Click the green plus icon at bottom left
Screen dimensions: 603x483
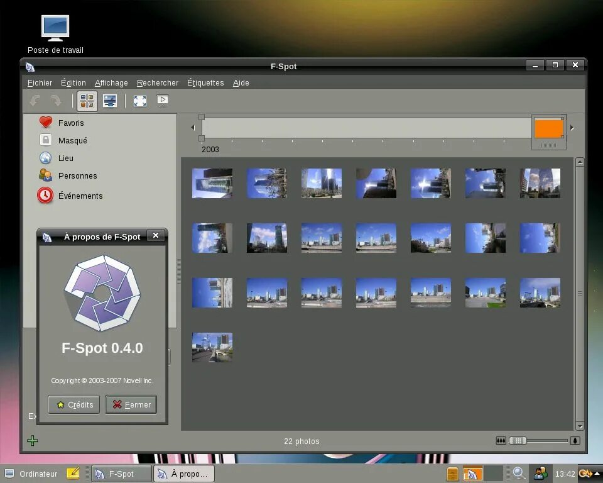pyautogui.click(x=33, y=440)
